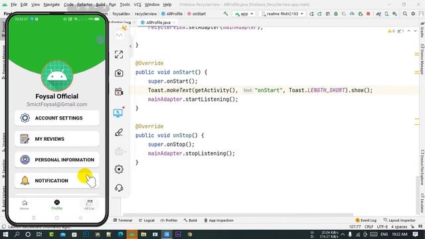Click the Windows taskbar search icon
The height and width of the screenshot is (239, 425).
tap(17, 234)
